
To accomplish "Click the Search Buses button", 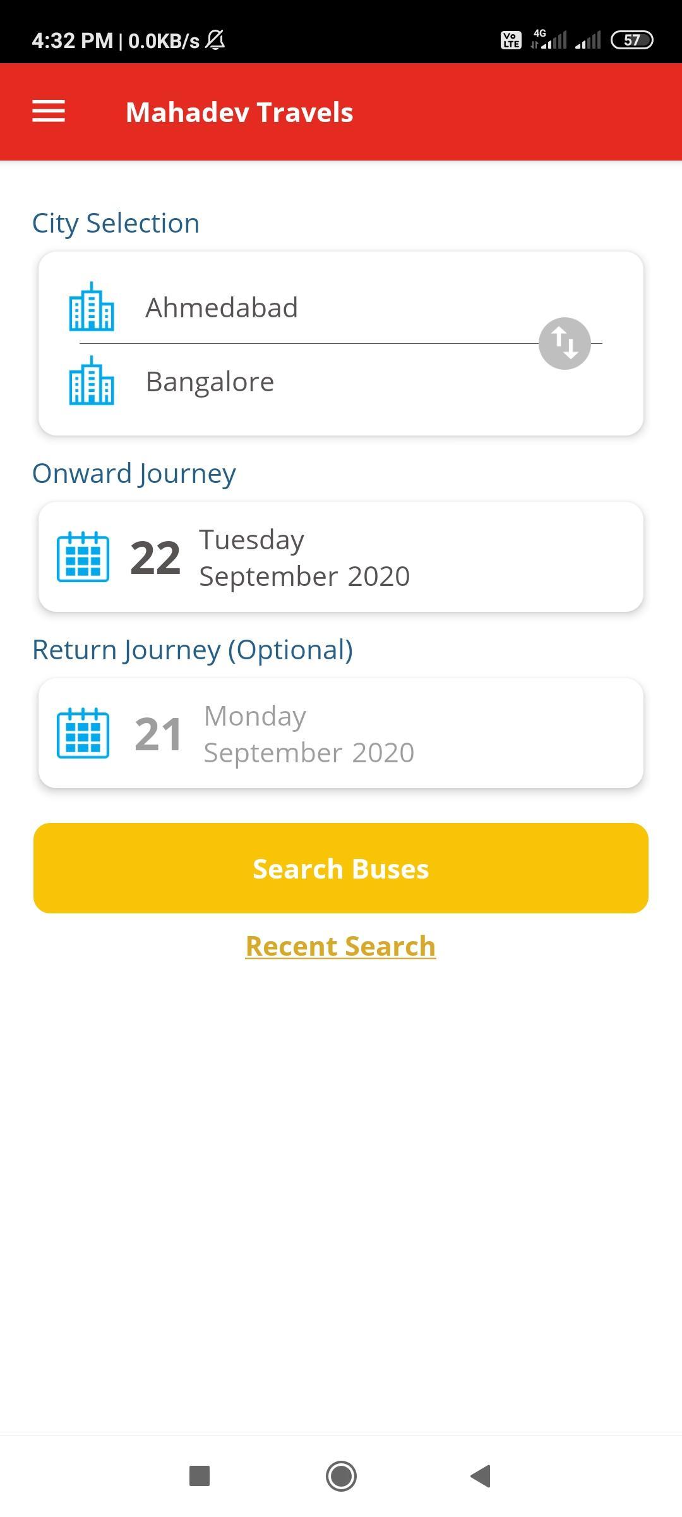I will pos(341,868).
